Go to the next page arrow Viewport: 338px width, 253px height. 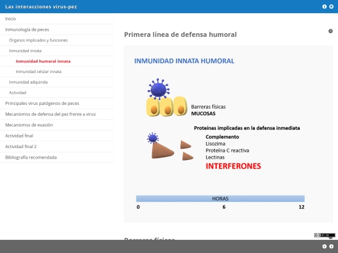coord(331,246)
